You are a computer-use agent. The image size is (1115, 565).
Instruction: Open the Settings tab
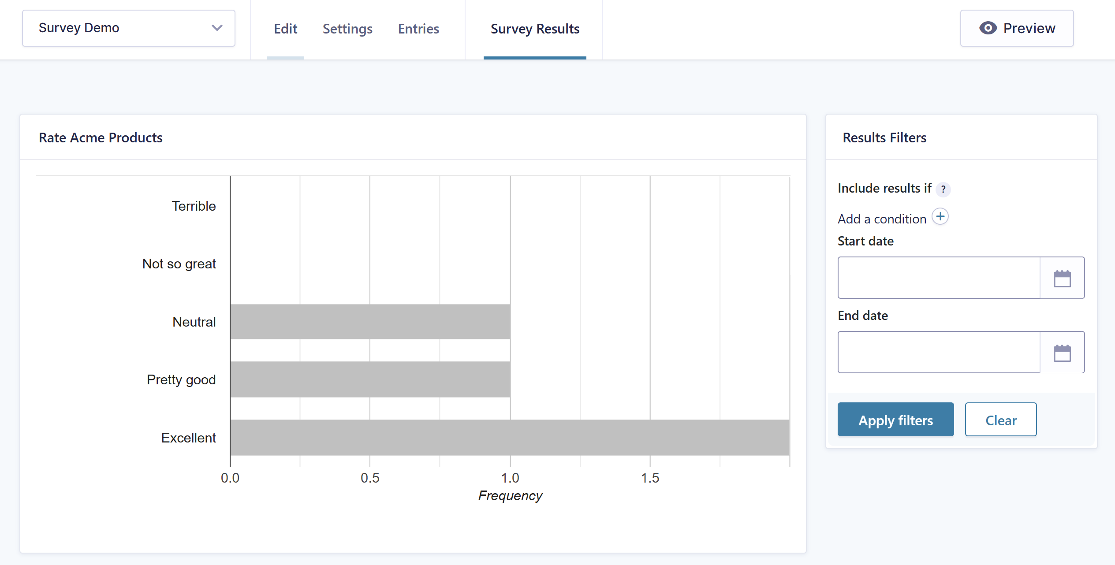point(347,29)
